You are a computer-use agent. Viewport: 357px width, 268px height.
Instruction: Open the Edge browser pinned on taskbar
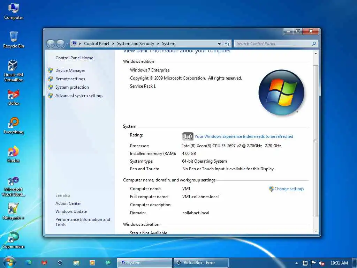[29, 262]
